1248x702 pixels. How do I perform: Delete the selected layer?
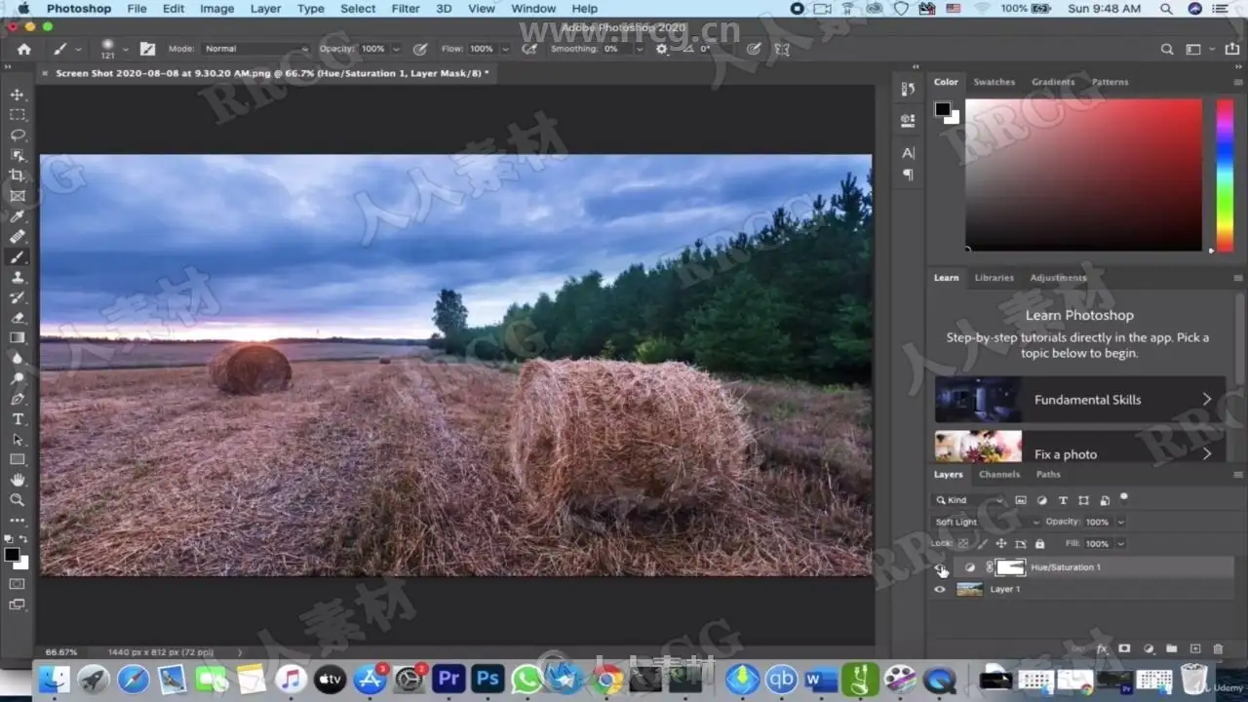[1218, 648]
